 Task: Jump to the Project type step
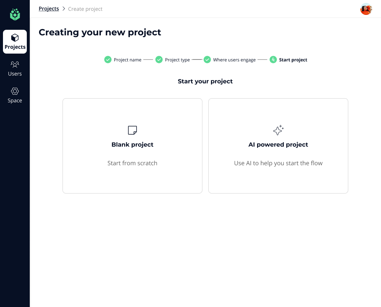177,60
